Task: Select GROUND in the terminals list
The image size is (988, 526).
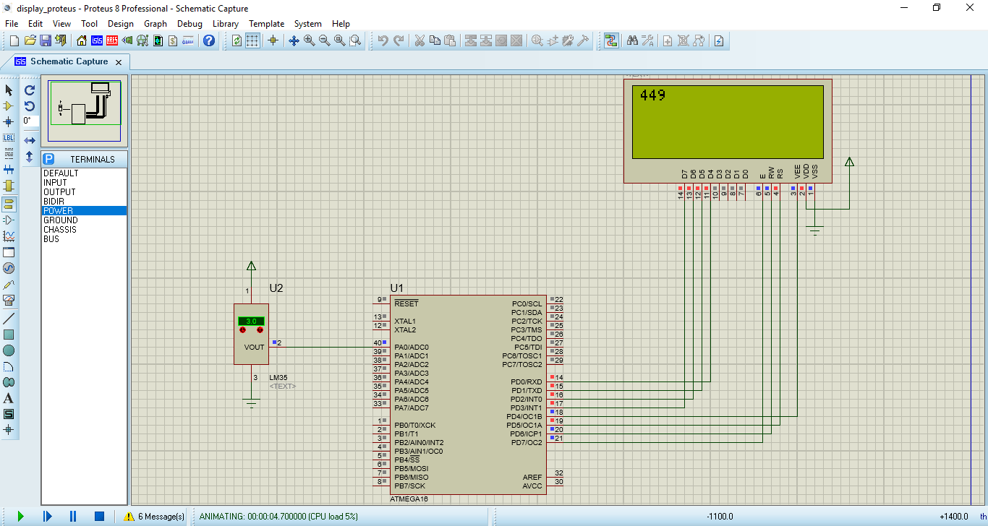Action: 60,220
